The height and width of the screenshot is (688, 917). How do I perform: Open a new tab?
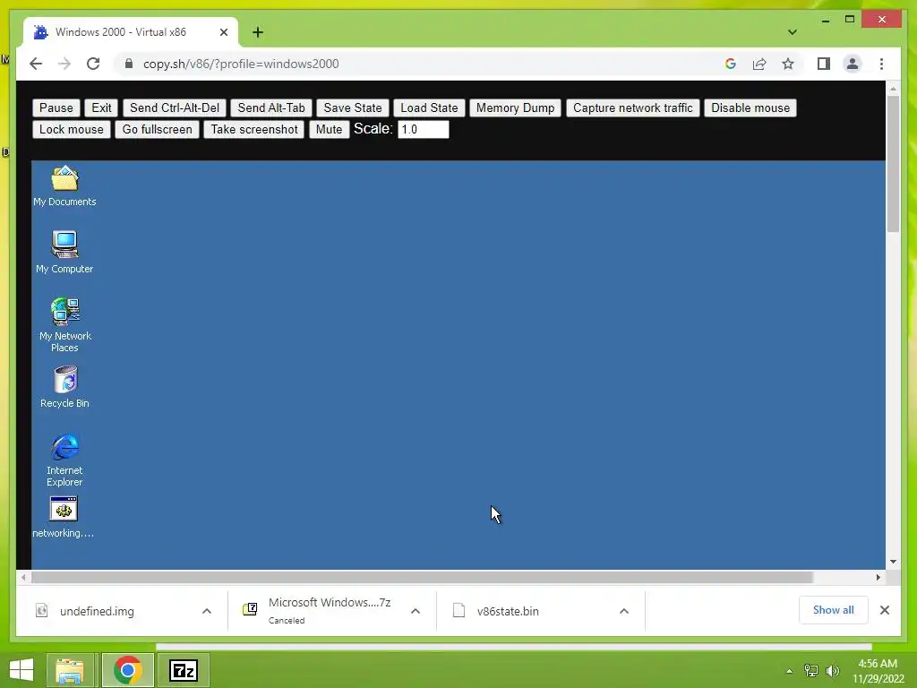click(x=258, y=32)
